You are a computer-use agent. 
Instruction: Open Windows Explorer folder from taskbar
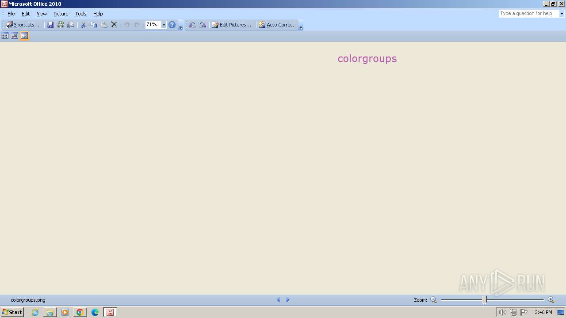tap(50, 312)
